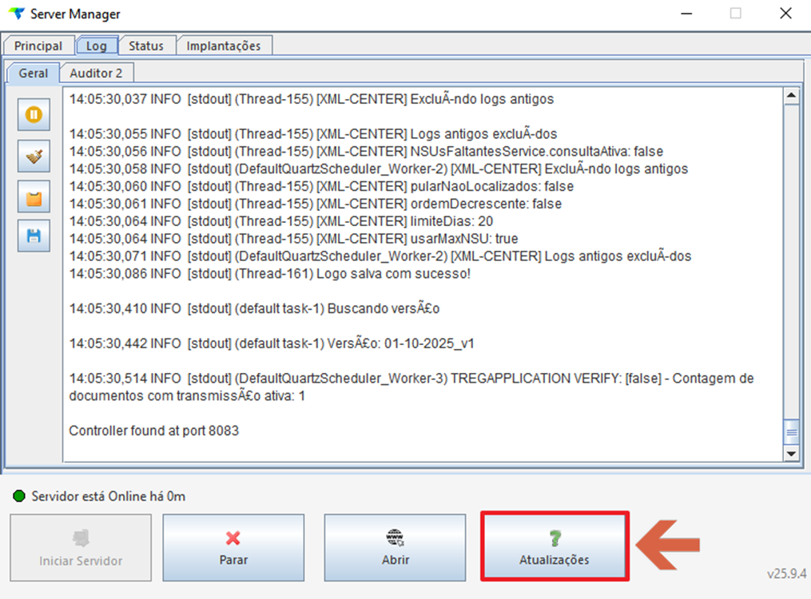Viewport: 811px width, 599px height.
Task: Click the log scrollbar up arrow
Action: (x=791, y=96)
